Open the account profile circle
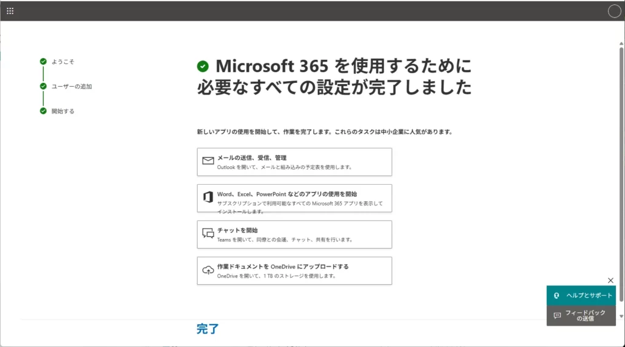625x347 pixels. pos(614,11)
